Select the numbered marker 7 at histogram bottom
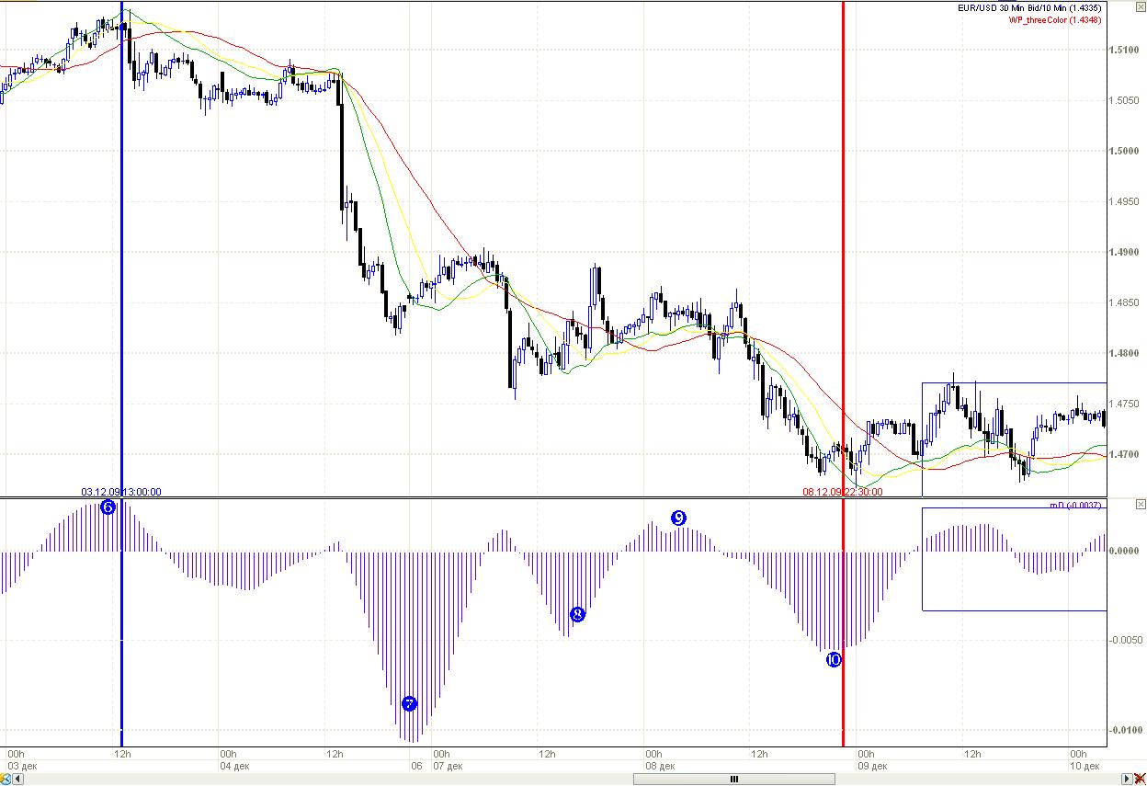This screenshot has height=786, width=1147. (x=410, y=704)
